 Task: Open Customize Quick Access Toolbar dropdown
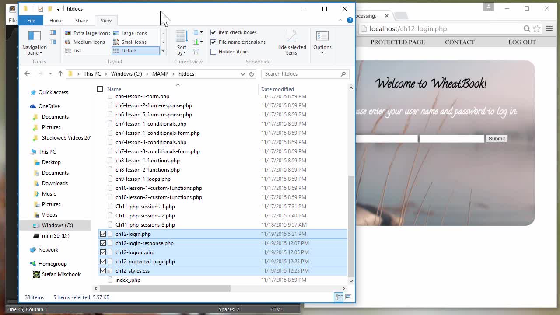[58, 9]
